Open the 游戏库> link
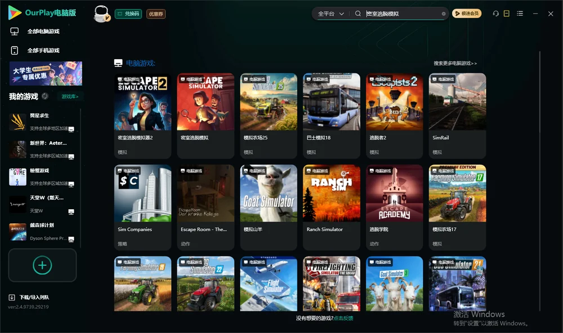 (x=70, y=96)
